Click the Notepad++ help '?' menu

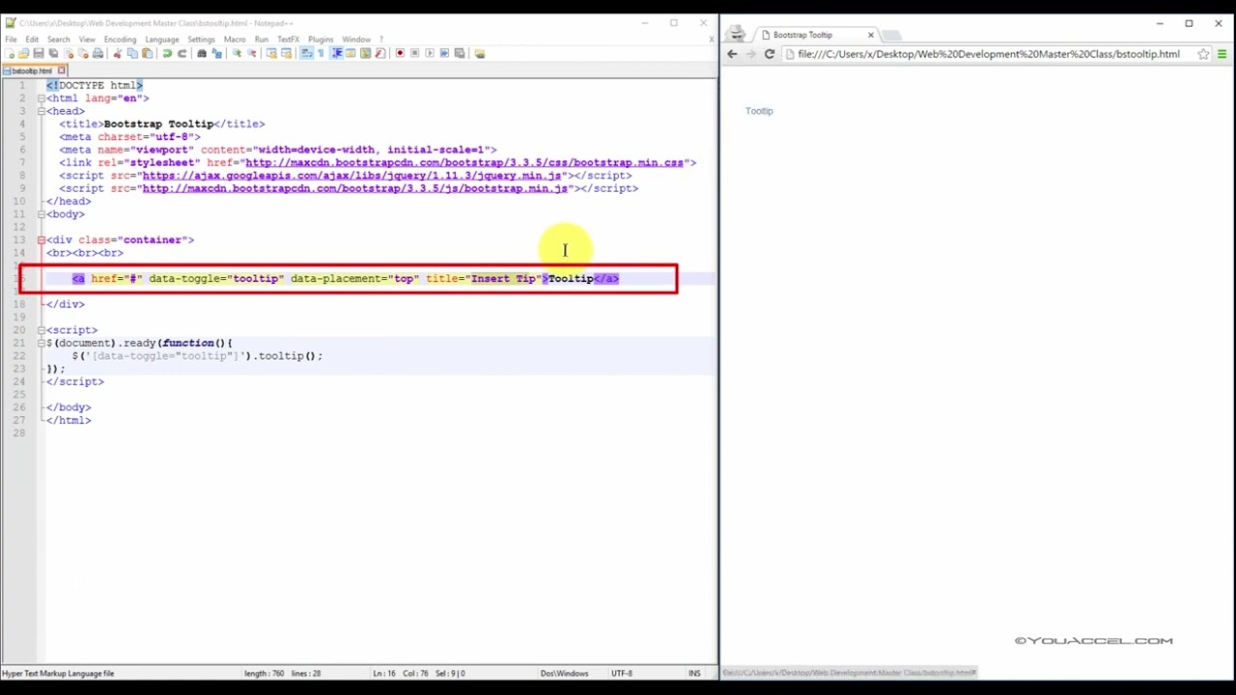pos(380,40)
